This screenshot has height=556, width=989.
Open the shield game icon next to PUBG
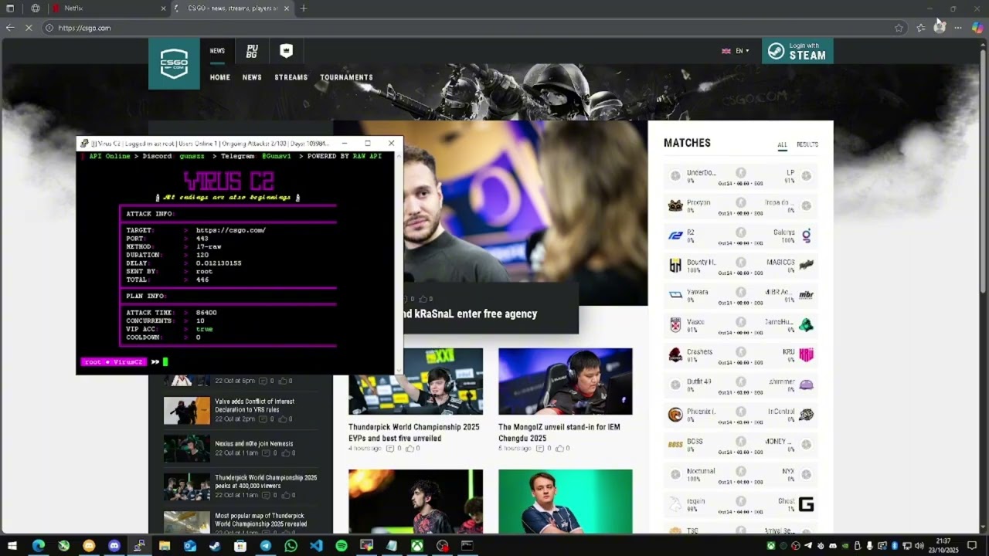tap(286, 51)
